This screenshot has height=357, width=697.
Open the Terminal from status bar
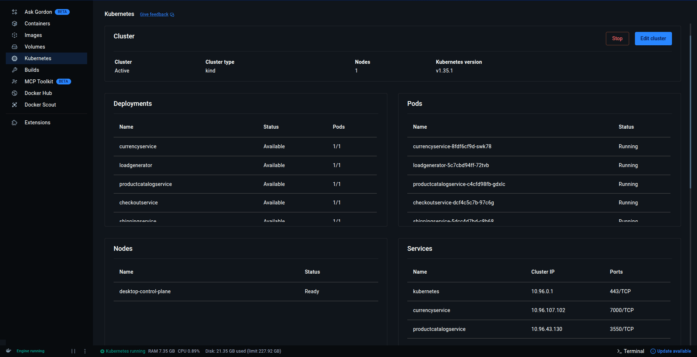631,351
